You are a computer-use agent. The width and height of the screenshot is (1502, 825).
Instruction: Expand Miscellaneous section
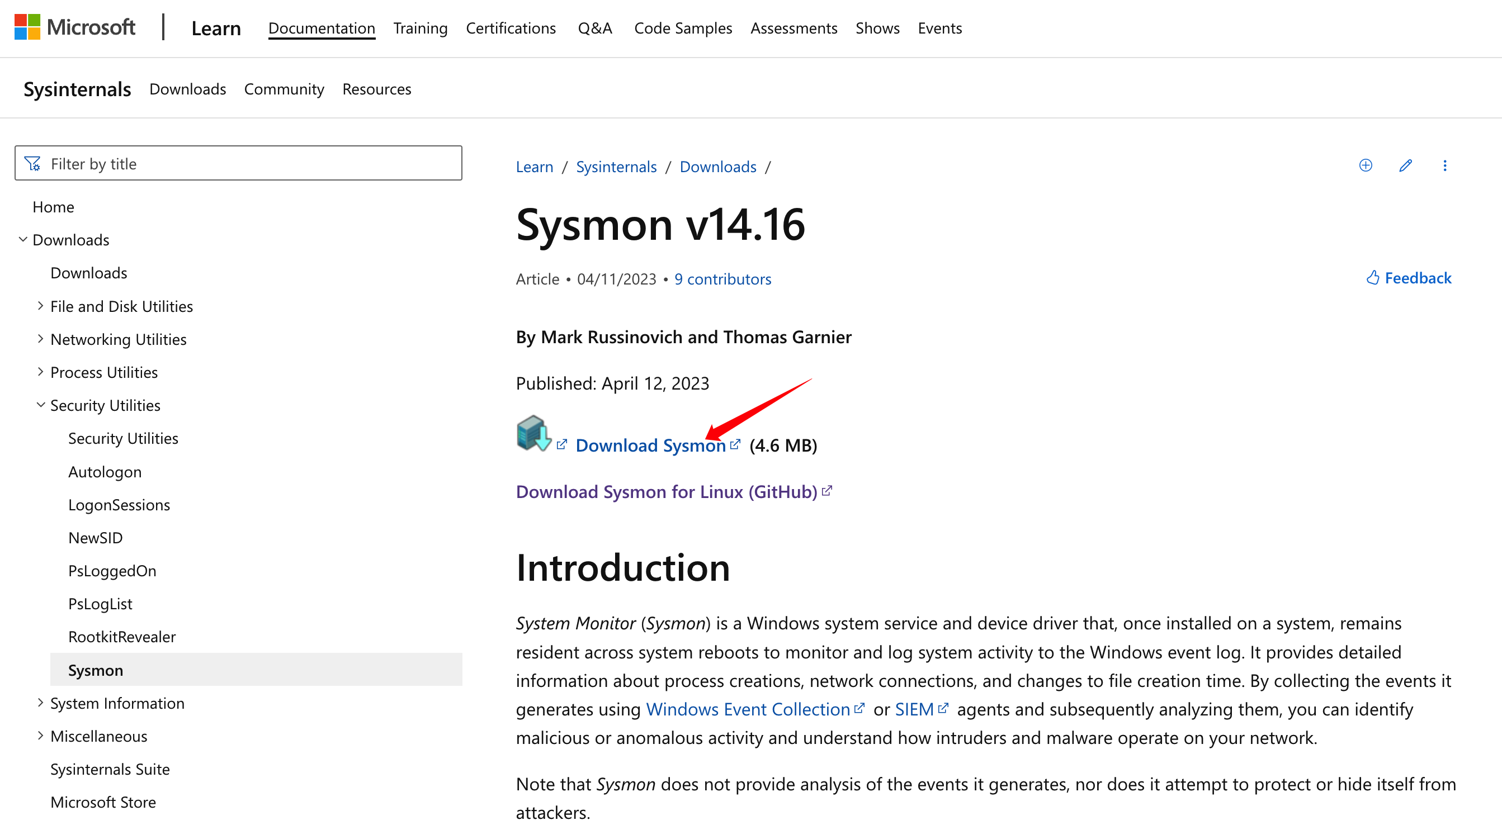click(40, 736)
